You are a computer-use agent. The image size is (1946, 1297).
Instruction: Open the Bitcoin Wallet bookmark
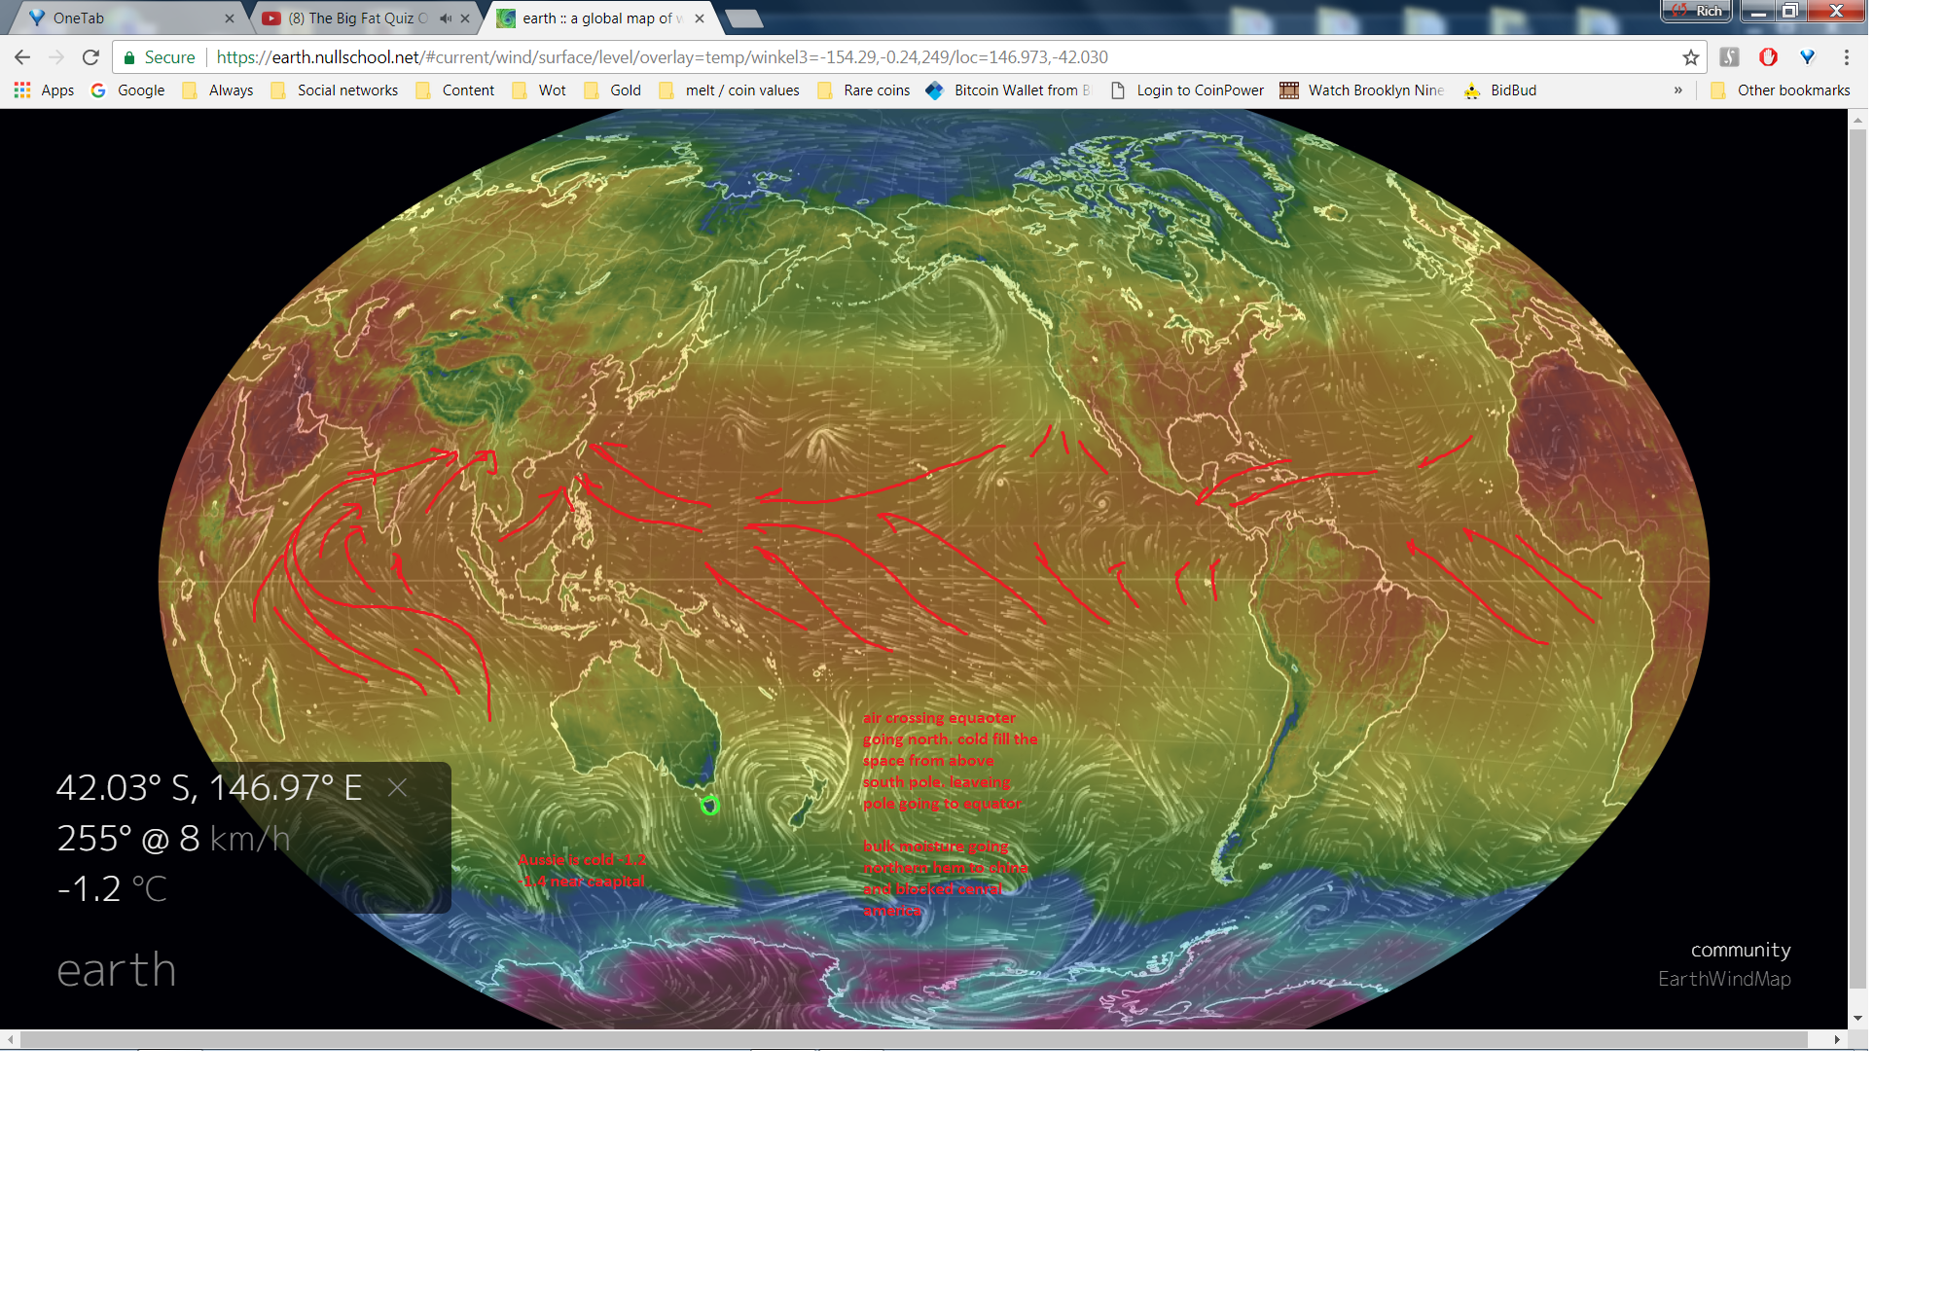click(x=1008, y=90)
